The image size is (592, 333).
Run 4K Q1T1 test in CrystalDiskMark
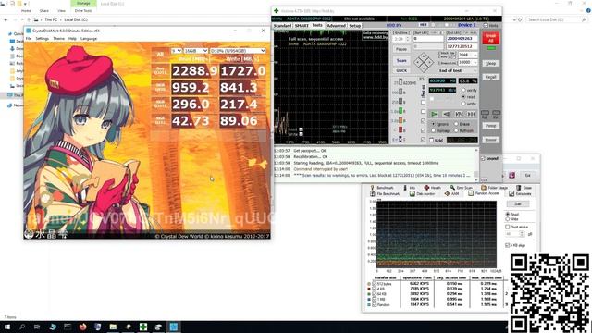point(160,120)
